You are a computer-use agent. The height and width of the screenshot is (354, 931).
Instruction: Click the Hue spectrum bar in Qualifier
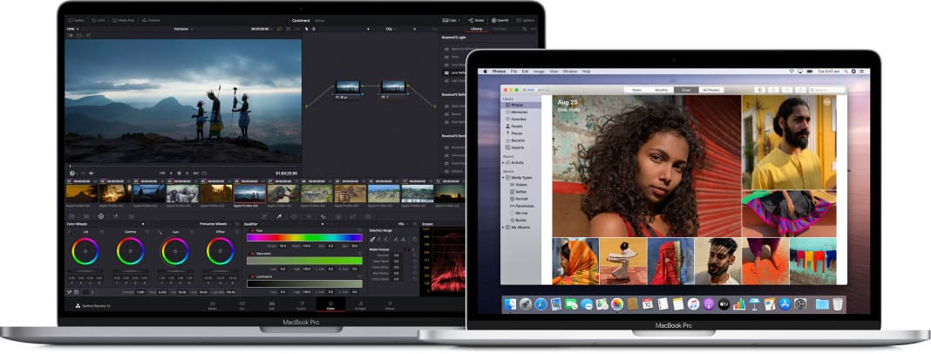click(304, 237)
